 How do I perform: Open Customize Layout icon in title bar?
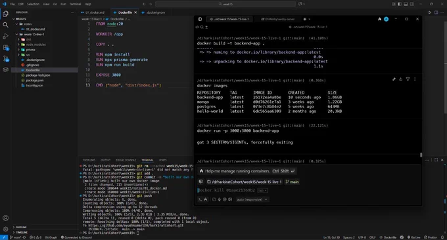click(393, 4)
